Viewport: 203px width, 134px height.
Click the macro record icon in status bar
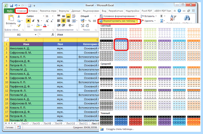click(x=19, y=127)
